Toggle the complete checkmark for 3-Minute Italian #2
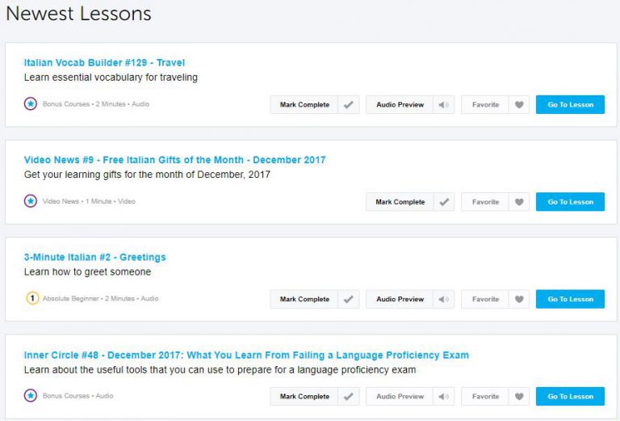 pos(349,299)
